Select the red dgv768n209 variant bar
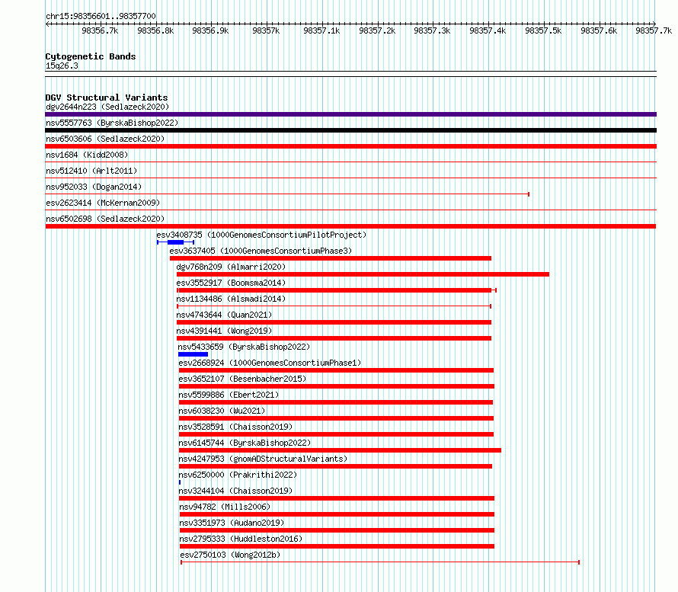 click(x=363, y=274)
